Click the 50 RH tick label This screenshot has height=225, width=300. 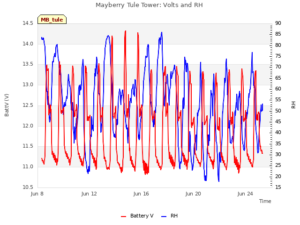pos(278,111)
